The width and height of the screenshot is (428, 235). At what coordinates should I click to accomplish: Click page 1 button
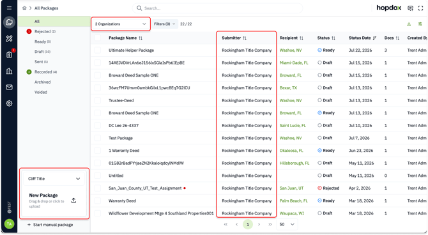pos(248,224)
